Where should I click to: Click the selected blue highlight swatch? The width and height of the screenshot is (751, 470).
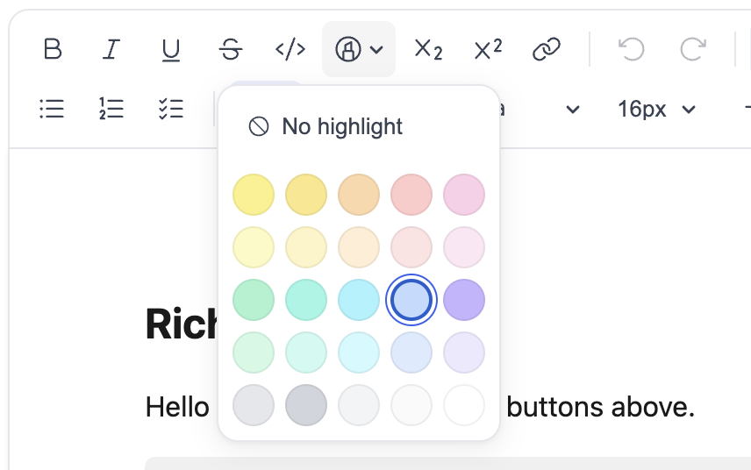(411, 300)
